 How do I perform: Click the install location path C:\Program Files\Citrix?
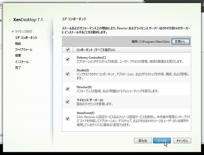pyautogui.click(x=154, y=42)
